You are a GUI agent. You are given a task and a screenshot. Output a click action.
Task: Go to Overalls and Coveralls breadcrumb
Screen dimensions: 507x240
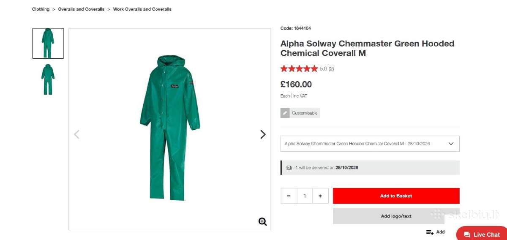[81, 9]
